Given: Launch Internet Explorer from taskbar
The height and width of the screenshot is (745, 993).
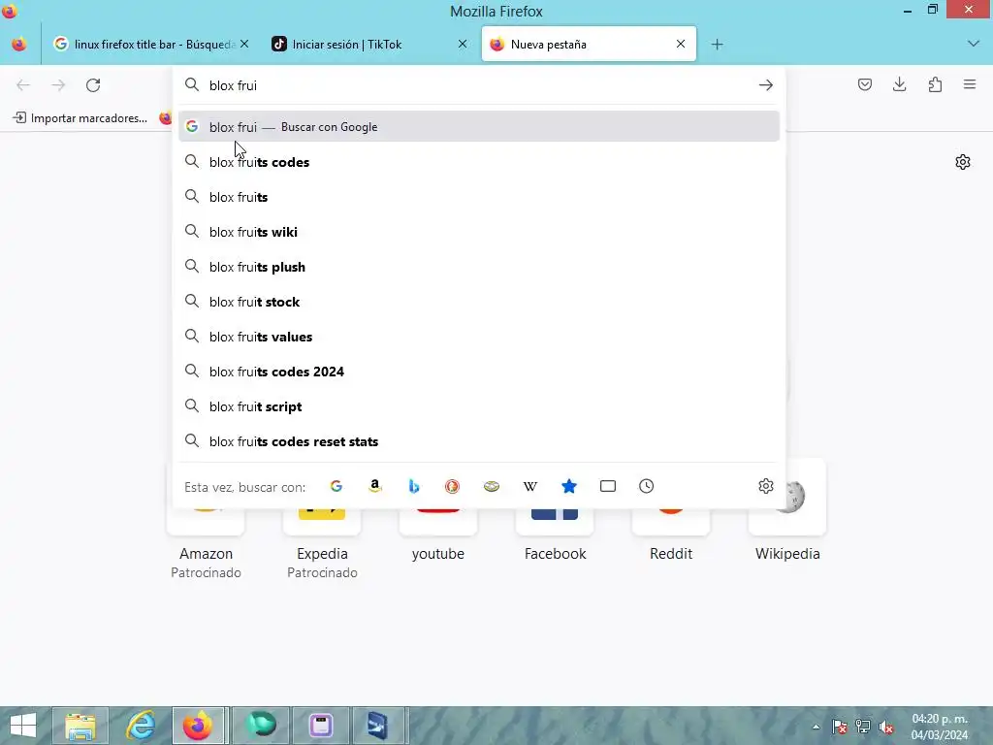Looking at the screenshot, I should point(141,726).
